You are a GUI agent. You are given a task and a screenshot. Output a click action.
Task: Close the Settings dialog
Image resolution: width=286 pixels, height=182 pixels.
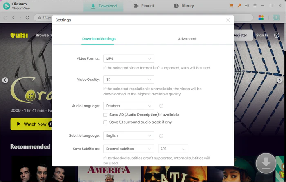point(228,20)
